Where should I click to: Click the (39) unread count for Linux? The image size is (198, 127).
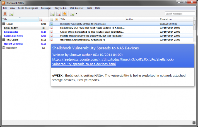44,24
